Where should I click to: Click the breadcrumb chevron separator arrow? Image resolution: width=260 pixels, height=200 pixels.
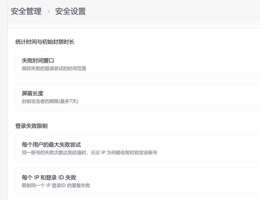coord(49,11)
